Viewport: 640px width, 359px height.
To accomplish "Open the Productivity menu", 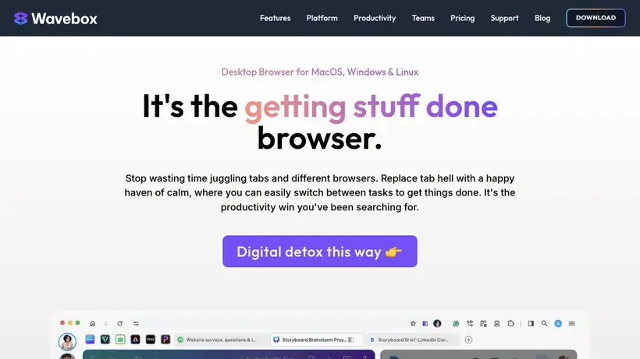I will (x=375, y=18).
